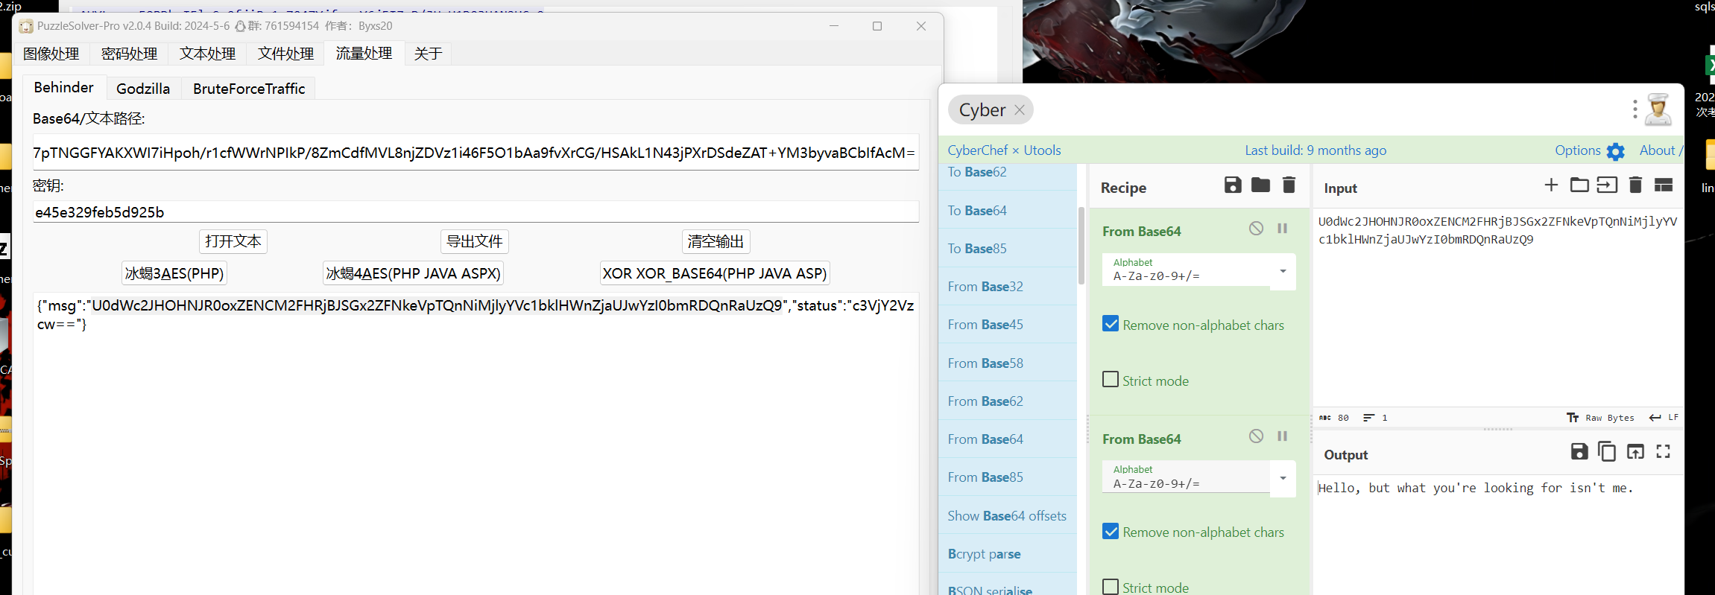Set breakpoint on second From Base64 step
The width and height of the screenshot is (1715, 595).
1282,436
